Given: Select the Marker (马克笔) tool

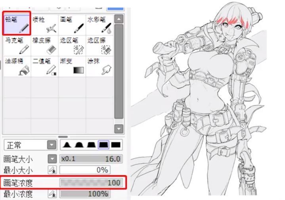Looking at the screenshot, I should [x=17, y=45].
